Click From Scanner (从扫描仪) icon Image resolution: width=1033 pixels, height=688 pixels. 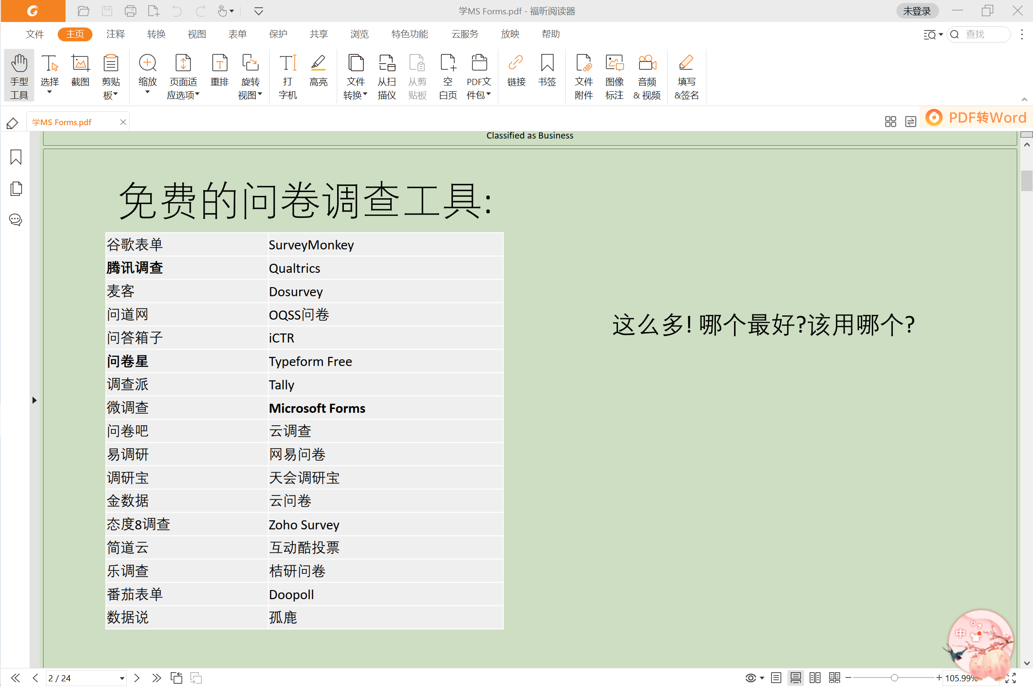tap(387, 76)
